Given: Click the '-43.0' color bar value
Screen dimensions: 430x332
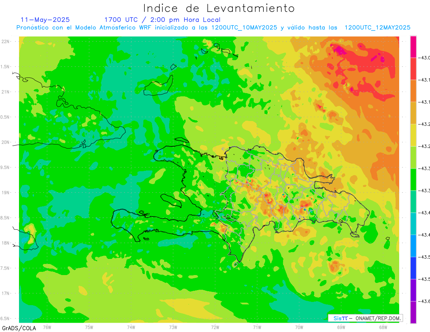Looking at the screenshot, I should [424, 58].
